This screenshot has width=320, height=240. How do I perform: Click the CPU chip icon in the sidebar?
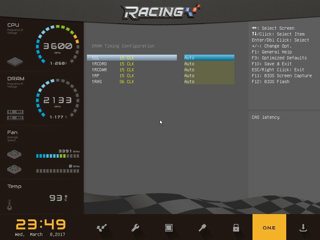15,61
